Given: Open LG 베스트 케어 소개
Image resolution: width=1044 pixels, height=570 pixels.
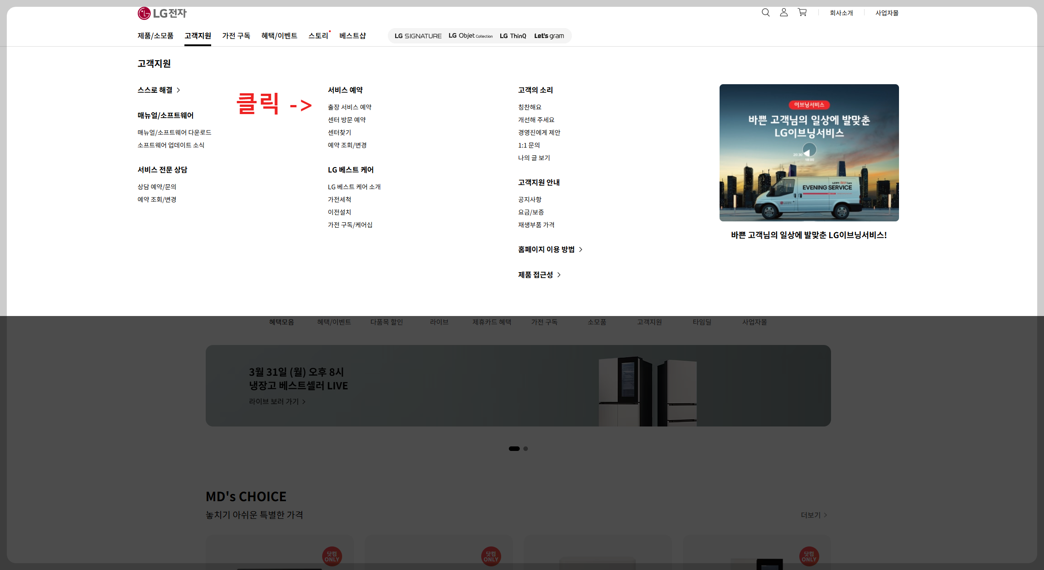Looking at the screenshot, I should pyautogui.click(x=354, y=187).
